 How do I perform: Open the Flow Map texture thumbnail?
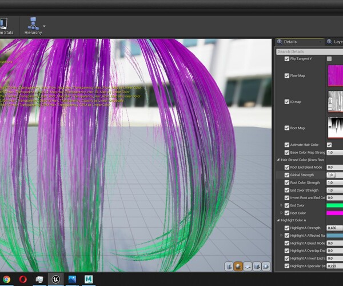(336, 76)
